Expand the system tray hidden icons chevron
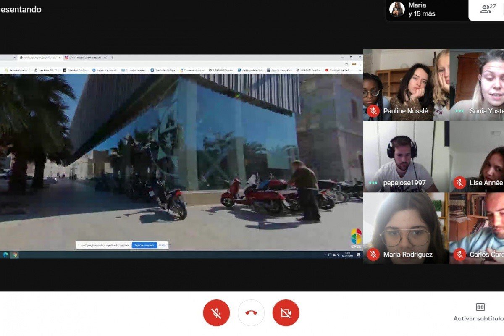The width and height of the screenshot is (504, 336). coord(325,255)
